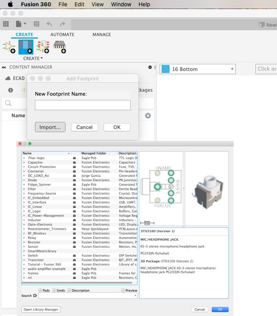Screen dimensions: 277x316
Task: Click the folder icon in the Sensor row
Action: (x=74, y=247)
